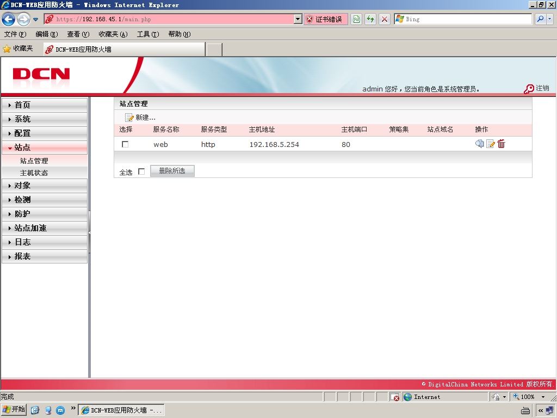Expand the 站点加速 sidebar section
This screenshot has width=557, height=418.
pos(45,228)
